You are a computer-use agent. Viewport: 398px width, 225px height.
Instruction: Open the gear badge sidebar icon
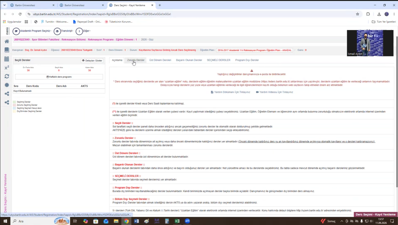(x=7, y=85)
